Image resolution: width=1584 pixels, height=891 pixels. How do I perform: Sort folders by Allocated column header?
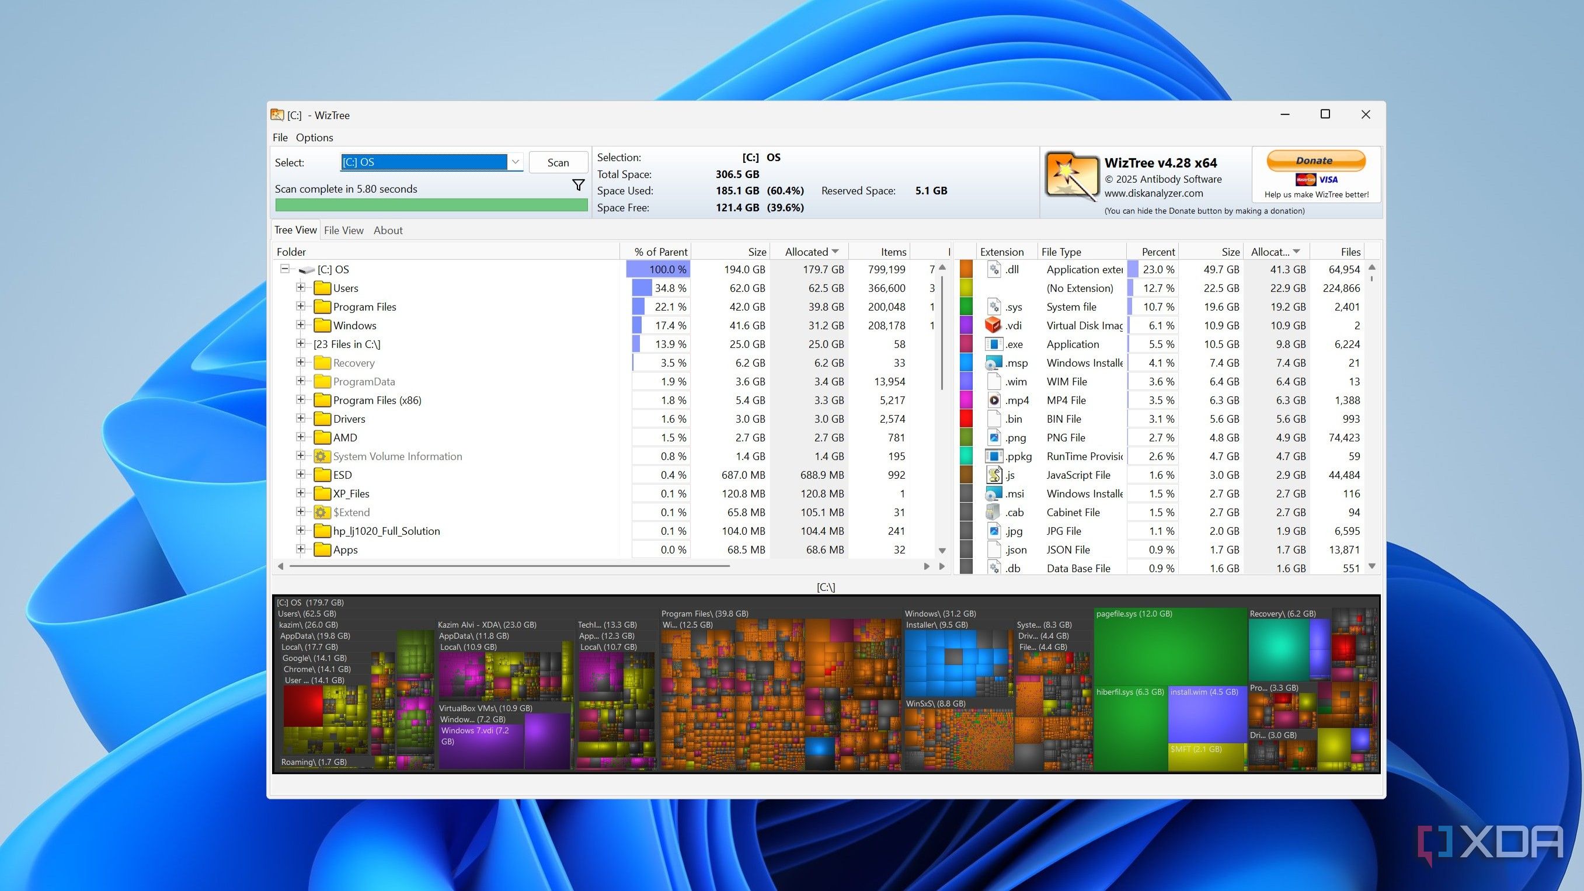coord(810,252)
